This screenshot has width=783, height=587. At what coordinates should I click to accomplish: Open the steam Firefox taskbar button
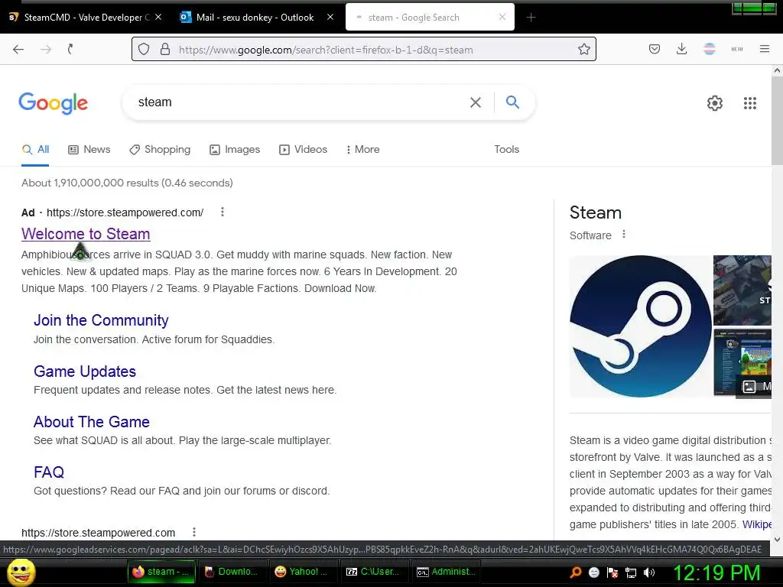161,572
